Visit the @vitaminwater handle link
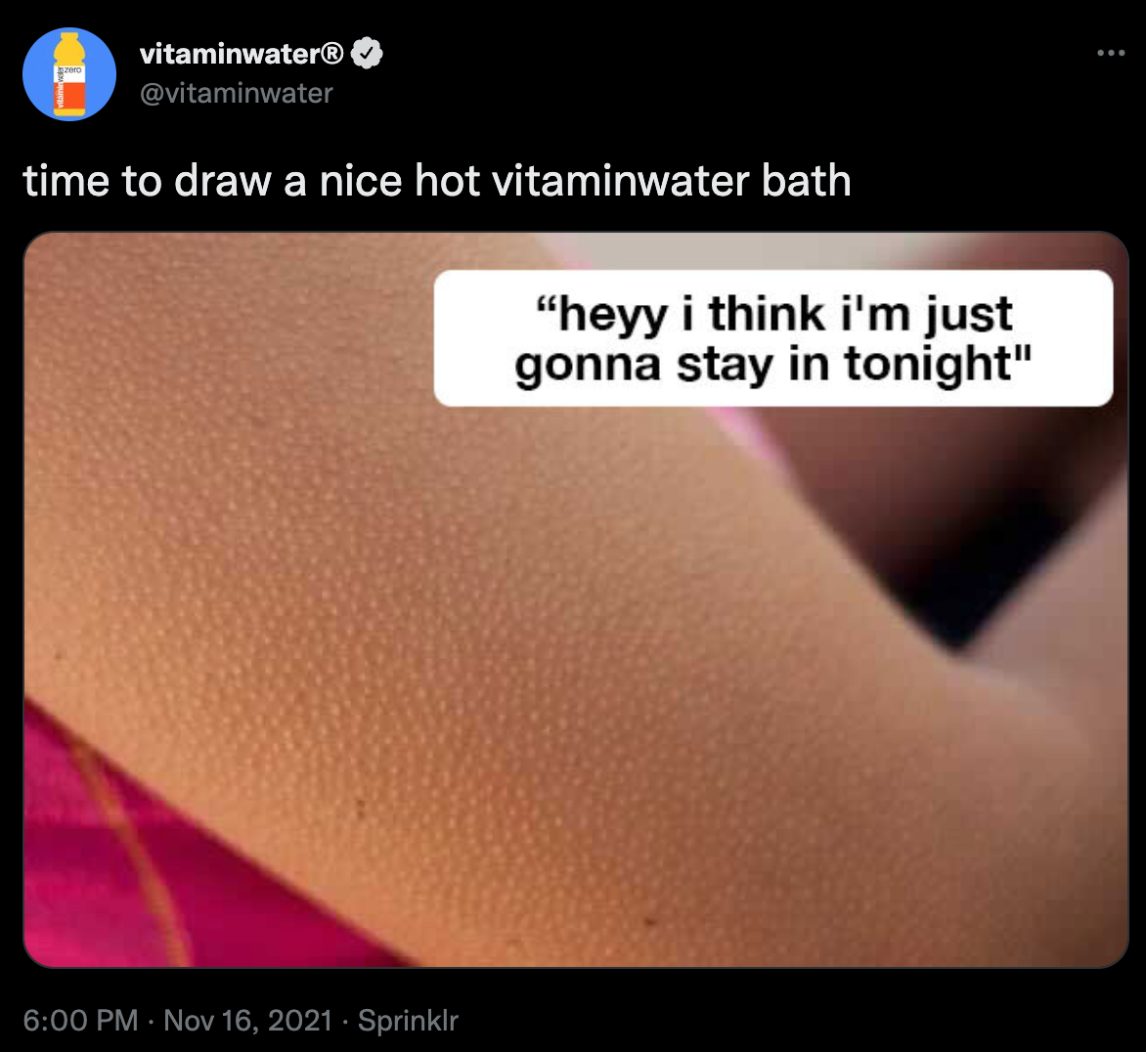1146x1052 pixels. pos(236,94)
